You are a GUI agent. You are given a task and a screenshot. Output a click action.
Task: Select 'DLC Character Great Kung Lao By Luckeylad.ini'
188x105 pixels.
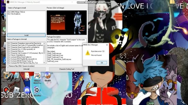click(x=23, y=47)
